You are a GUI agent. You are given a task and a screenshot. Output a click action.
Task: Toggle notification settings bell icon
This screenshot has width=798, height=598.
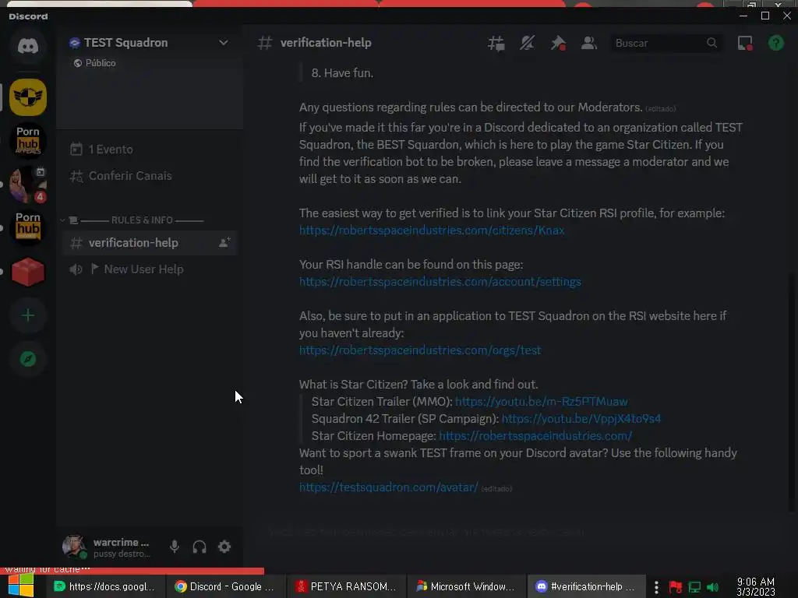pyautogui.click(x=528, y=44)
